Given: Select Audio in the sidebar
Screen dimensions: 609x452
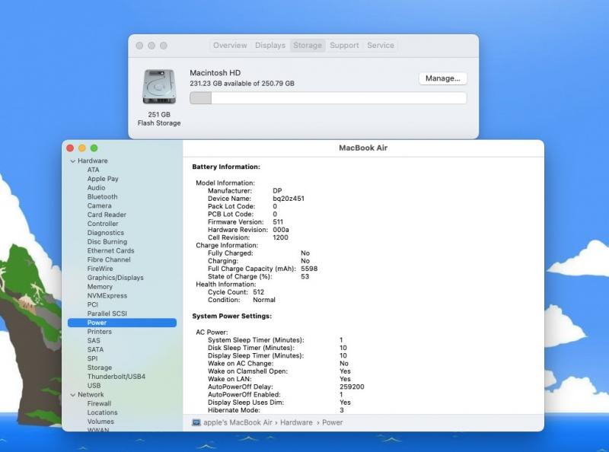Looking at the screenshot, I should point(96,187).
